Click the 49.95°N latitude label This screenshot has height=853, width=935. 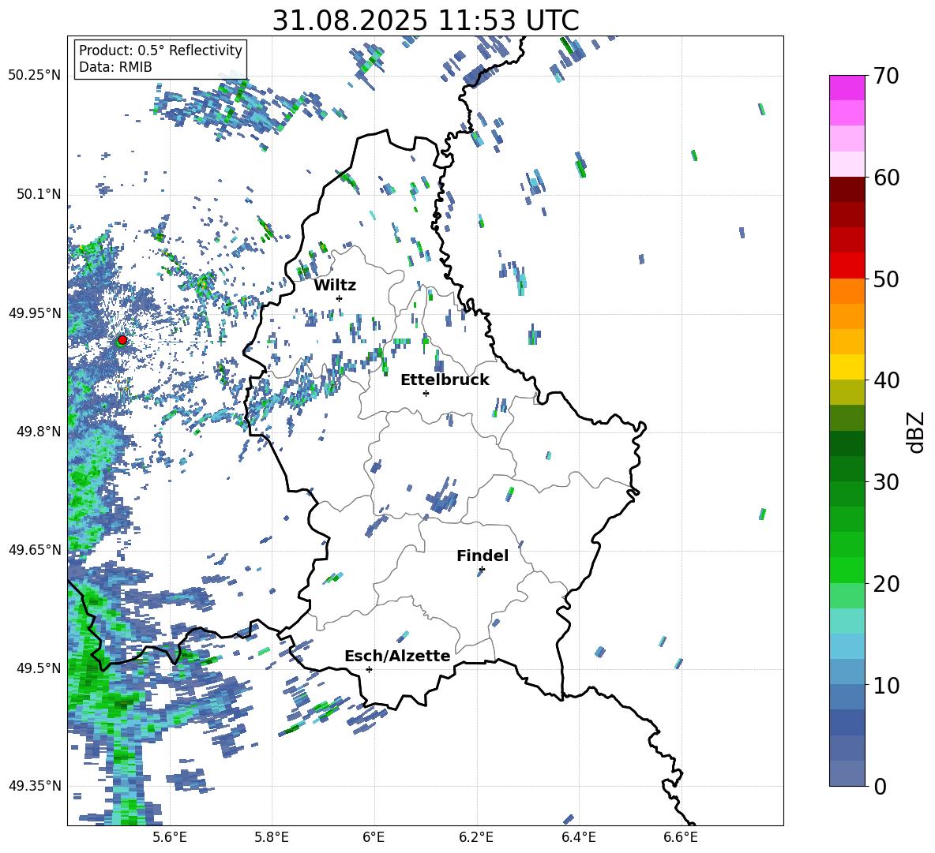click(x=35, y=312)
